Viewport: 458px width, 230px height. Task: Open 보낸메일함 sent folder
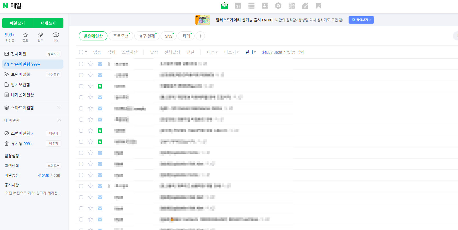(x=20, y=74)
